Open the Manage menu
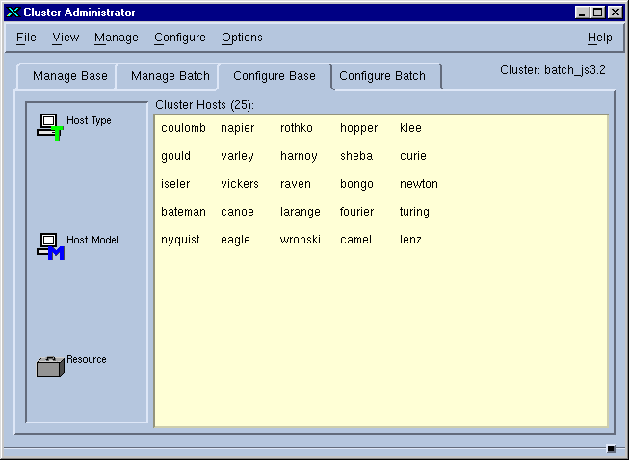The width and height of the screenshot is (629, 460). point(117,38)
